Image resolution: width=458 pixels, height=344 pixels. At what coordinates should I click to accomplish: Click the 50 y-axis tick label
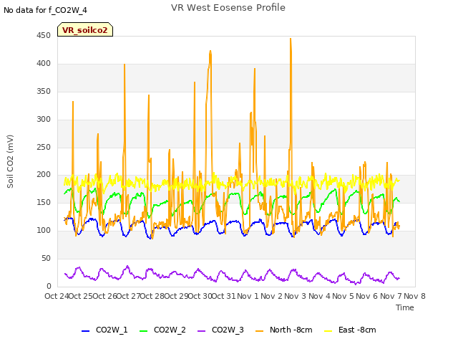[x=46, y=258]
